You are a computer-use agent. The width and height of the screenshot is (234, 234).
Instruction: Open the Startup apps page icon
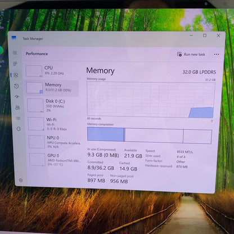pyautogui.click(x=17, y=97)
